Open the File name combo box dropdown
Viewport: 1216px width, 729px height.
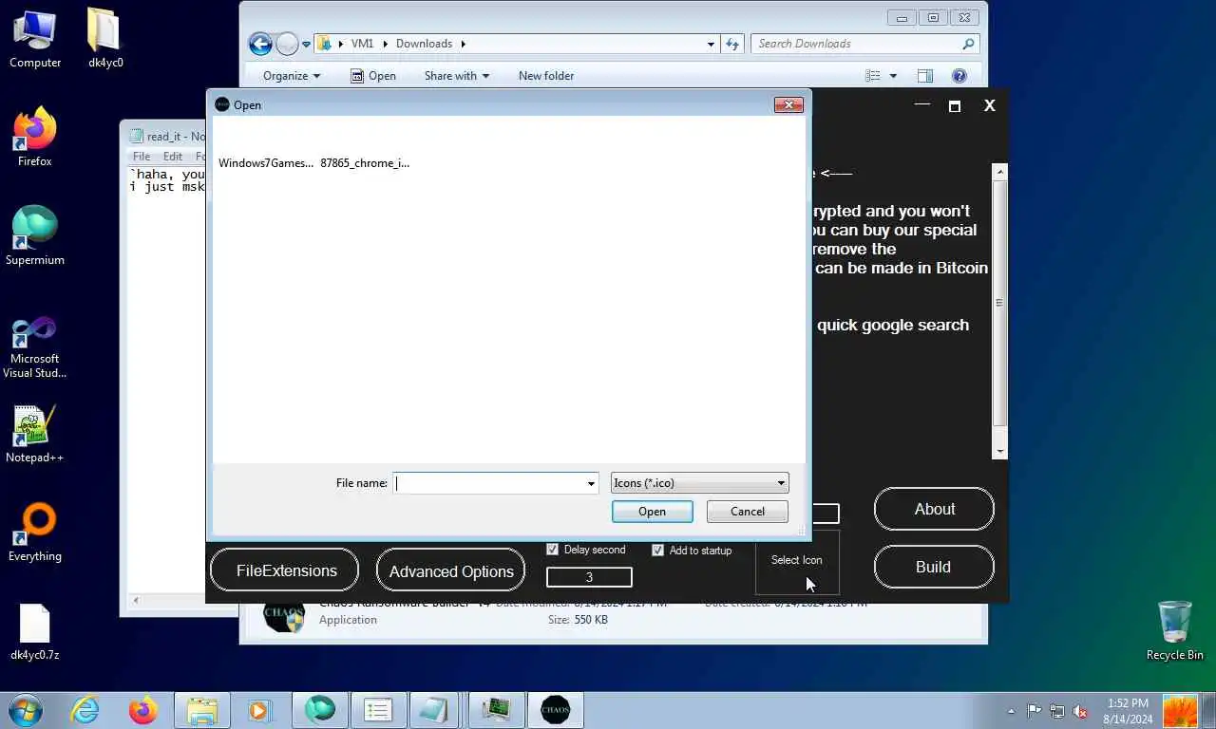tap(592, 483)
